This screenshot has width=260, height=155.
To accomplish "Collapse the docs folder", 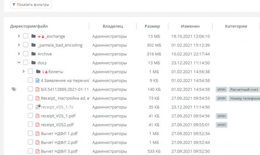I will click(19, 63).
